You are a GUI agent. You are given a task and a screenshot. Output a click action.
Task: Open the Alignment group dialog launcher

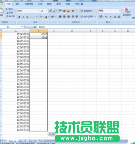tap(95, 22)
